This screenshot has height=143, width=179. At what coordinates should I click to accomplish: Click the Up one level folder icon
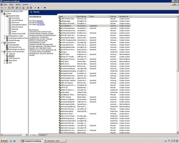click(9, 8)
